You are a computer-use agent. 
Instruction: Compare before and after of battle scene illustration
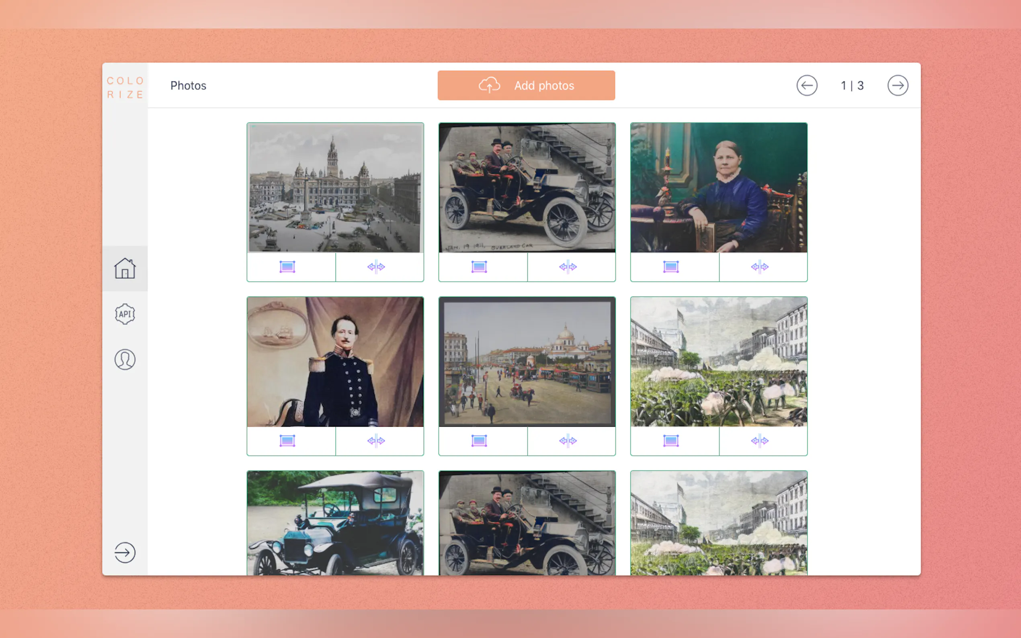click(x=759, y=441)
